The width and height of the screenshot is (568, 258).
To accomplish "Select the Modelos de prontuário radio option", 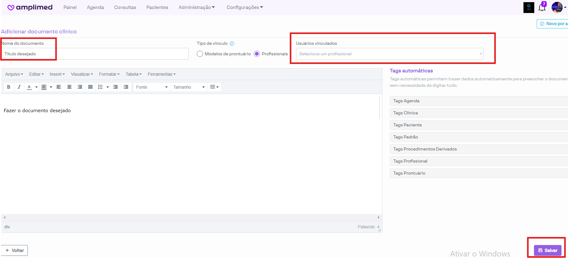I will point(200,54).
